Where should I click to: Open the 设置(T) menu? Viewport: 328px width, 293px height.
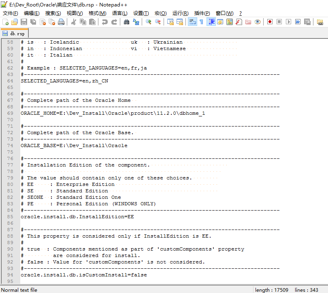coord(141,13)
